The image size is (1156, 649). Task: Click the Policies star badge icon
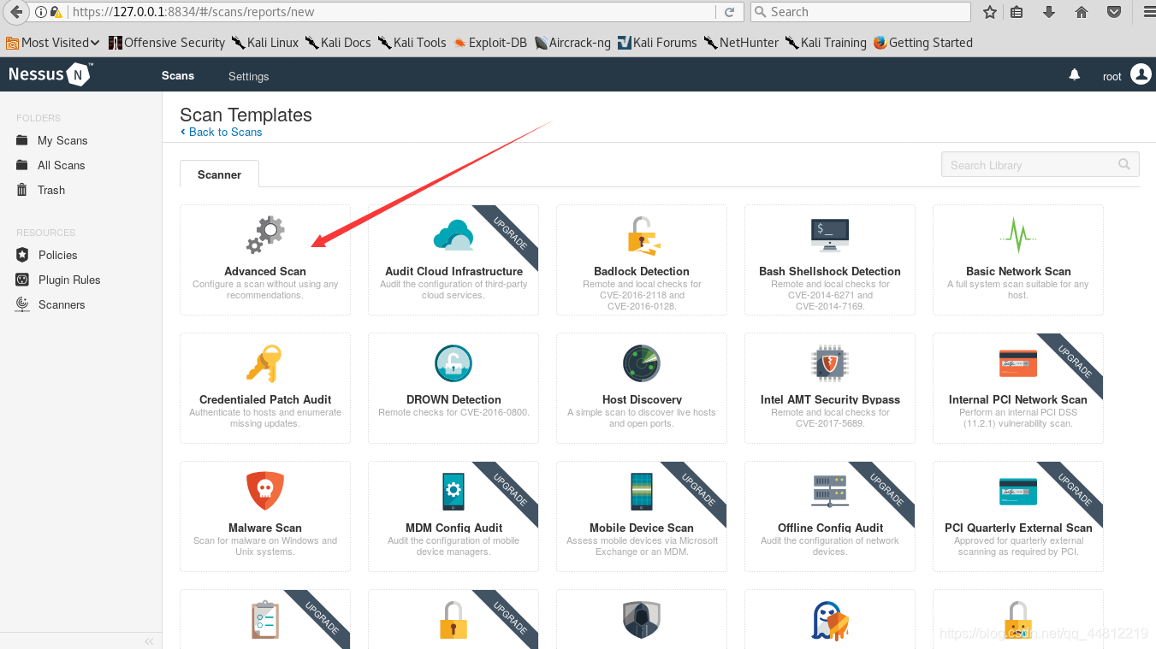(22, 255)
